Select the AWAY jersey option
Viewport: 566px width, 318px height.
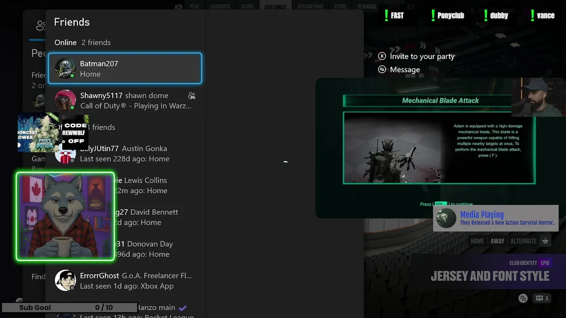pyautogui.click(x=497, y=241)
